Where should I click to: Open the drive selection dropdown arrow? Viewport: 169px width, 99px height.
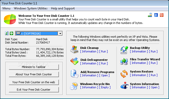click(60, 34)
